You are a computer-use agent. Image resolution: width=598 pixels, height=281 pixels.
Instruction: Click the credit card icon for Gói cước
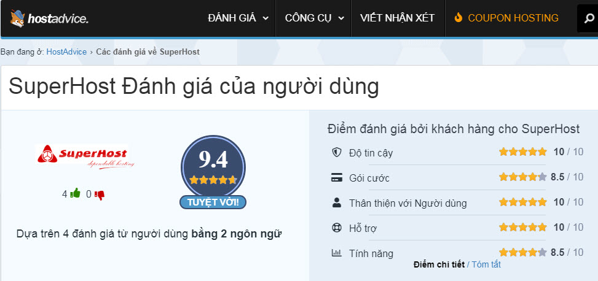336,177
